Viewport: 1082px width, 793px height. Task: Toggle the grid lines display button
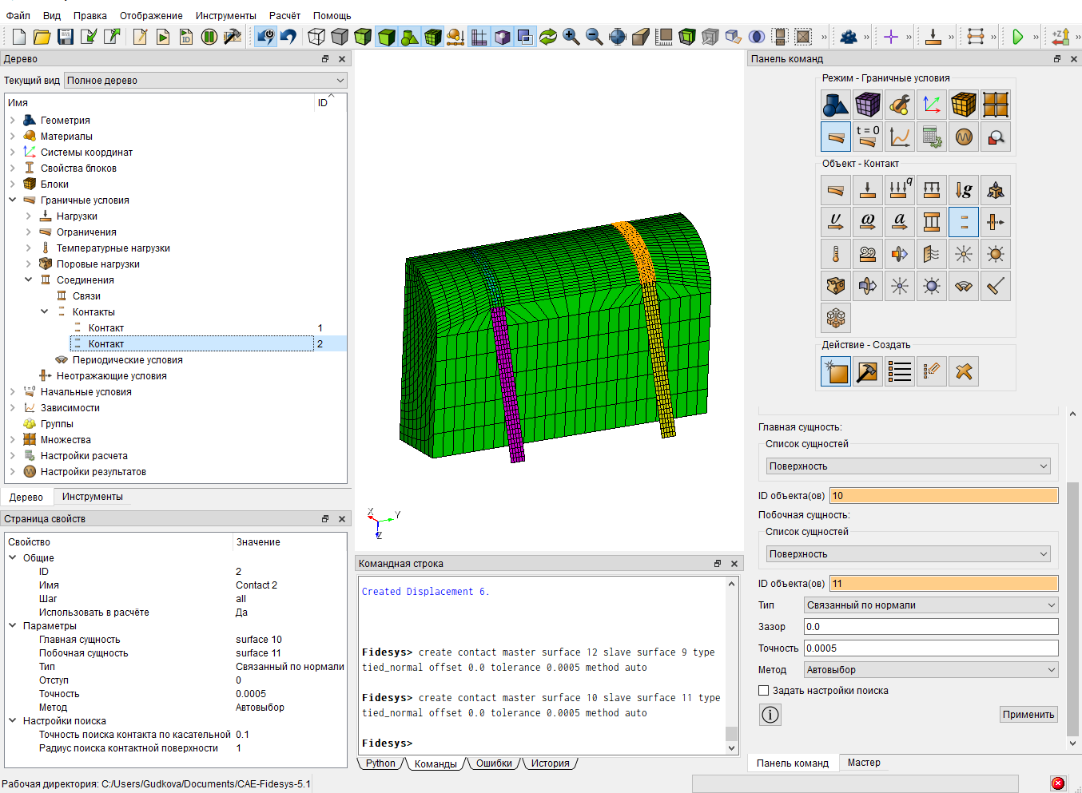[479, 37]
